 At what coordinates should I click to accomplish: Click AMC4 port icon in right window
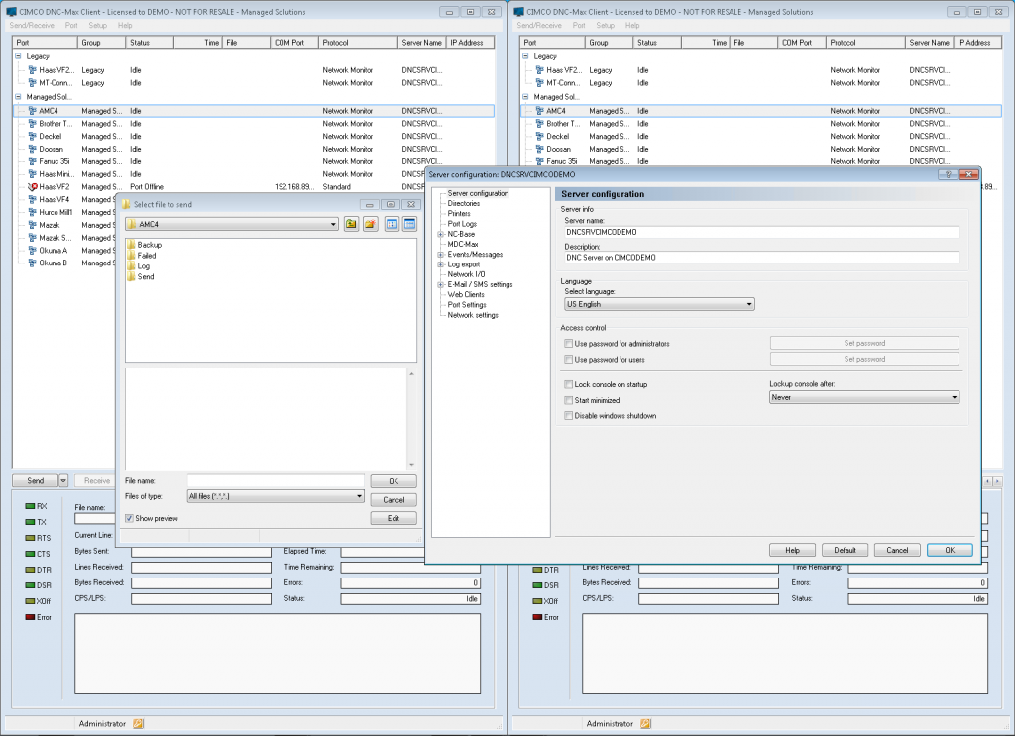[540, 111]
